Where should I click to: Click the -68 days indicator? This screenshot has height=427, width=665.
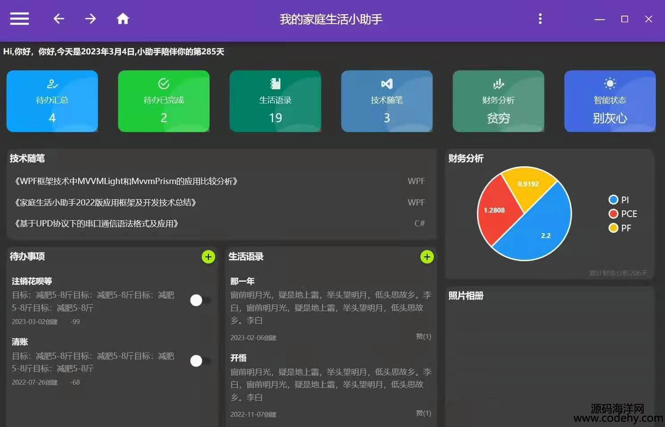click(x=75, y=382)
